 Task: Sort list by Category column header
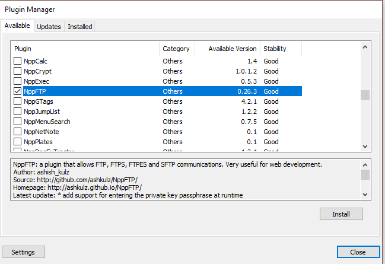[x=177, y=49]
